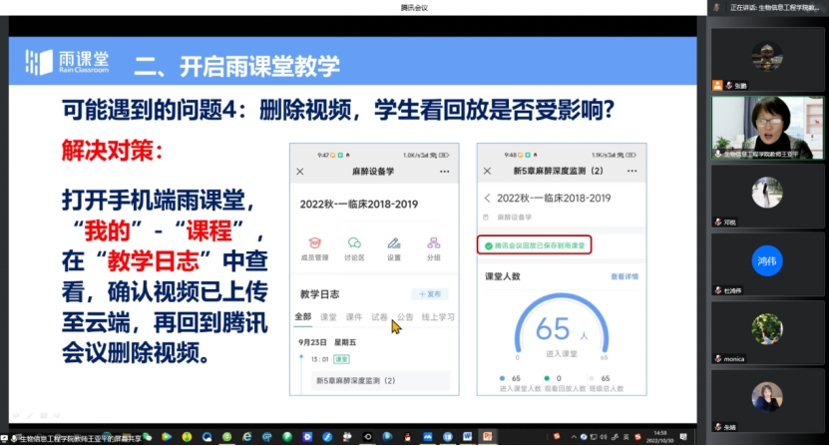829x446 pixels.
Task: Click the orange host badge beside 张鹏
Action: coord(717,85)
